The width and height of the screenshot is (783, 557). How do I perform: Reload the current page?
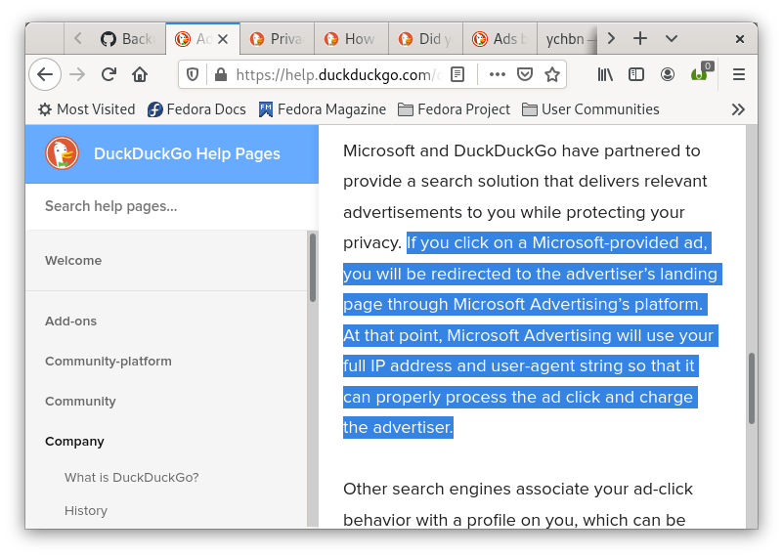tap(109, 74)
